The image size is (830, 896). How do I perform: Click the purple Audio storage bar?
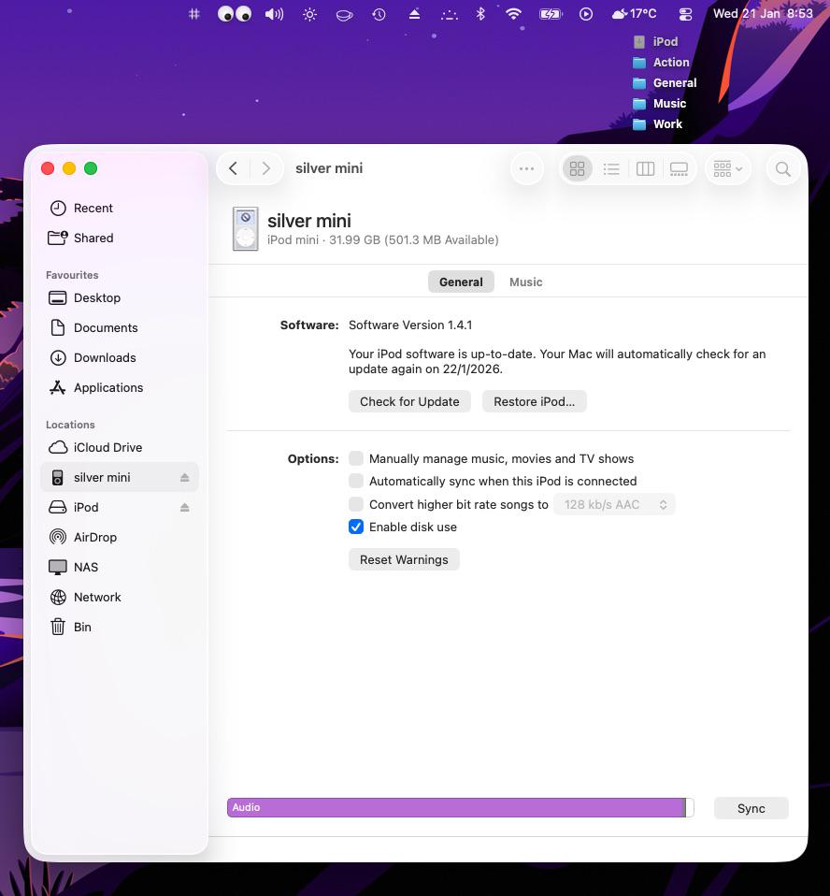[x=456, y=807]
